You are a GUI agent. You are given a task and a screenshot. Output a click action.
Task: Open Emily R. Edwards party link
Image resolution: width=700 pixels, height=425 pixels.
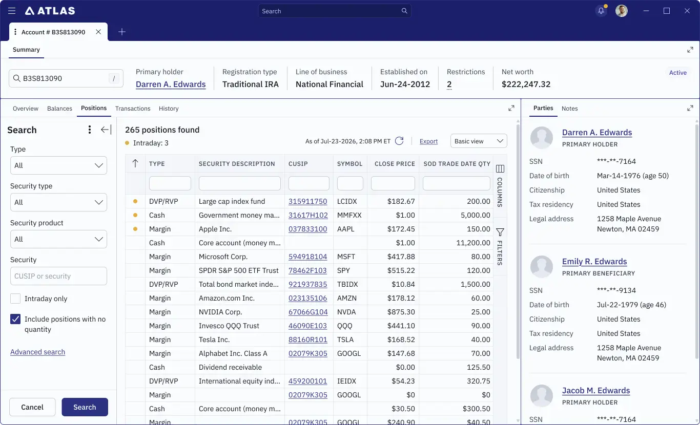[x=594, y=261]
